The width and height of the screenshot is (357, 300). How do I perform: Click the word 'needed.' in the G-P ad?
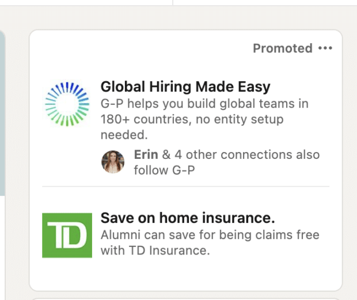(124, 135)
